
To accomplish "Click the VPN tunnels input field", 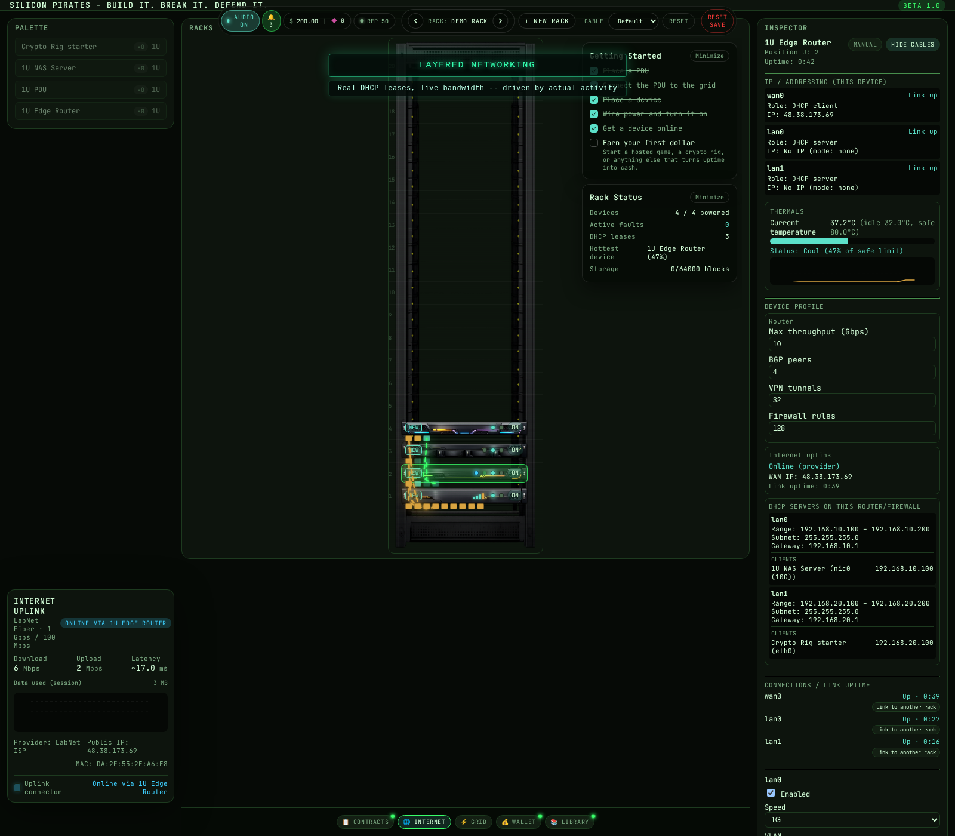I will pos(852,400).
